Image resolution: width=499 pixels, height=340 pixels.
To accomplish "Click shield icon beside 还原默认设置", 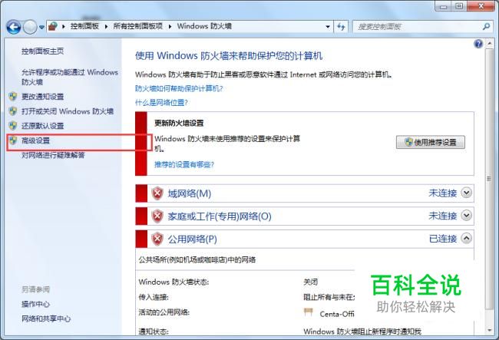I will click(x=13, y=126).
